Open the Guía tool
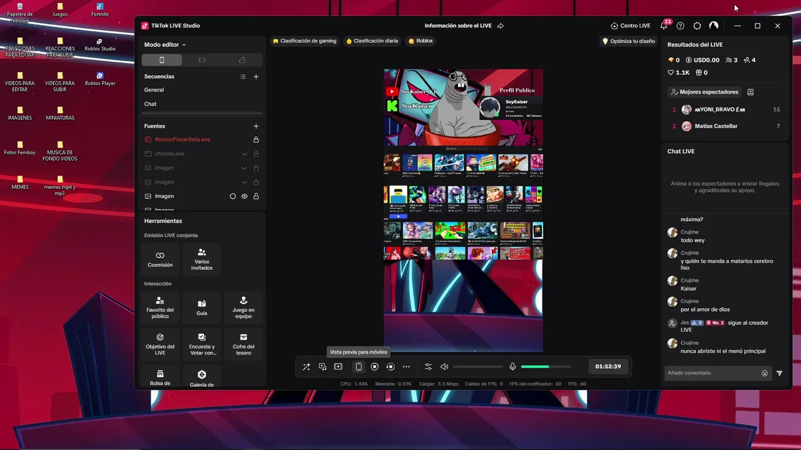This screenshot has height=450, width=801. pos(202,307)
